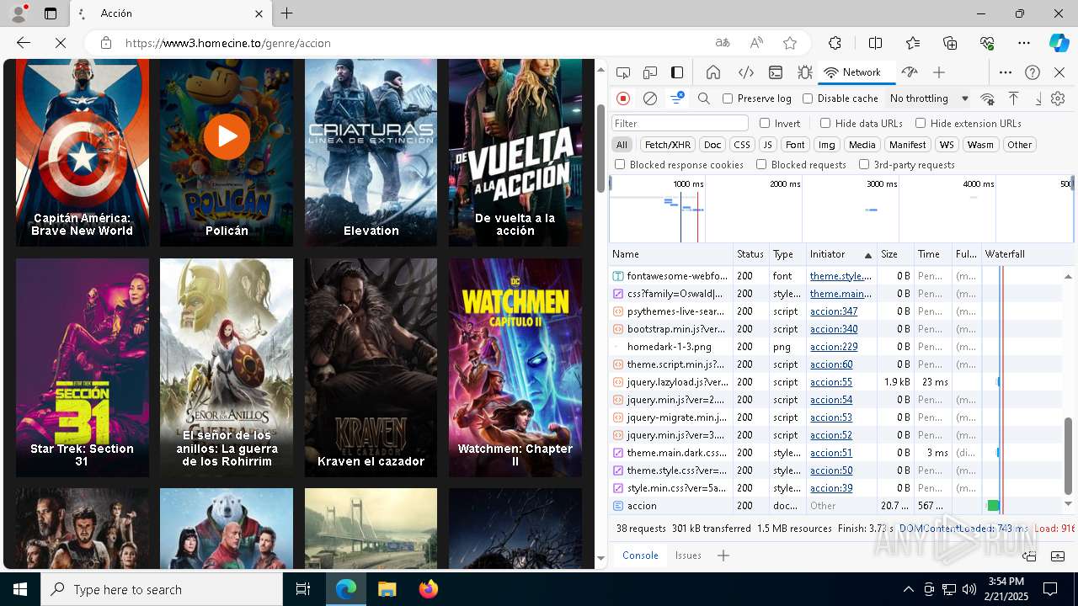The width and height of the screenshot is (1078, 606).
Task: Click the translate icon in address bar
Action: pyautogui.click(x=723, y=43)
